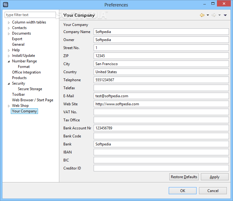Expand the Contacts tree node

tap(9, 28)
